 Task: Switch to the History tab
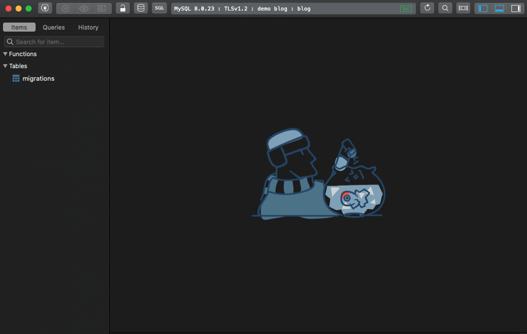[88, 27]
